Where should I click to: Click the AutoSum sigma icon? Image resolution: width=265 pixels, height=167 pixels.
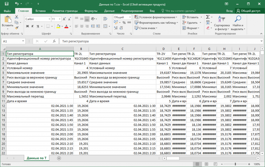[208, 17]
